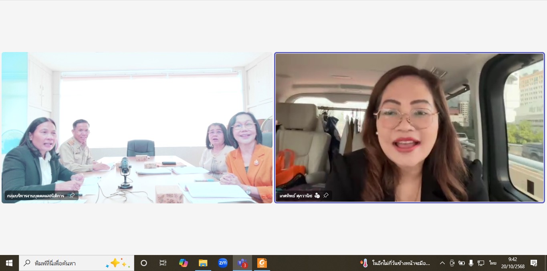Switch to the Zoom app in taskbar

[223, 263]
